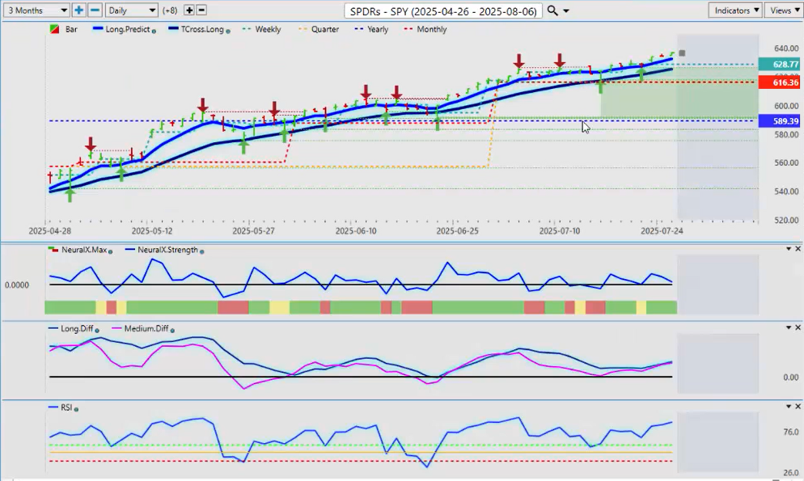804x481 pixels.
Task: Click the magnifier symbol search icon
Action: (x=552, y=11)
